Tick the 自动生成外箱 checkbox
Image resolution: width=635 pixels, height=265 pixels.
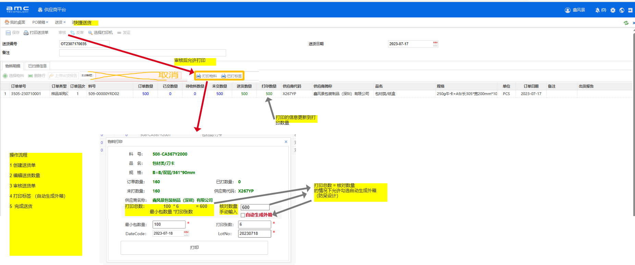(243, 215)
